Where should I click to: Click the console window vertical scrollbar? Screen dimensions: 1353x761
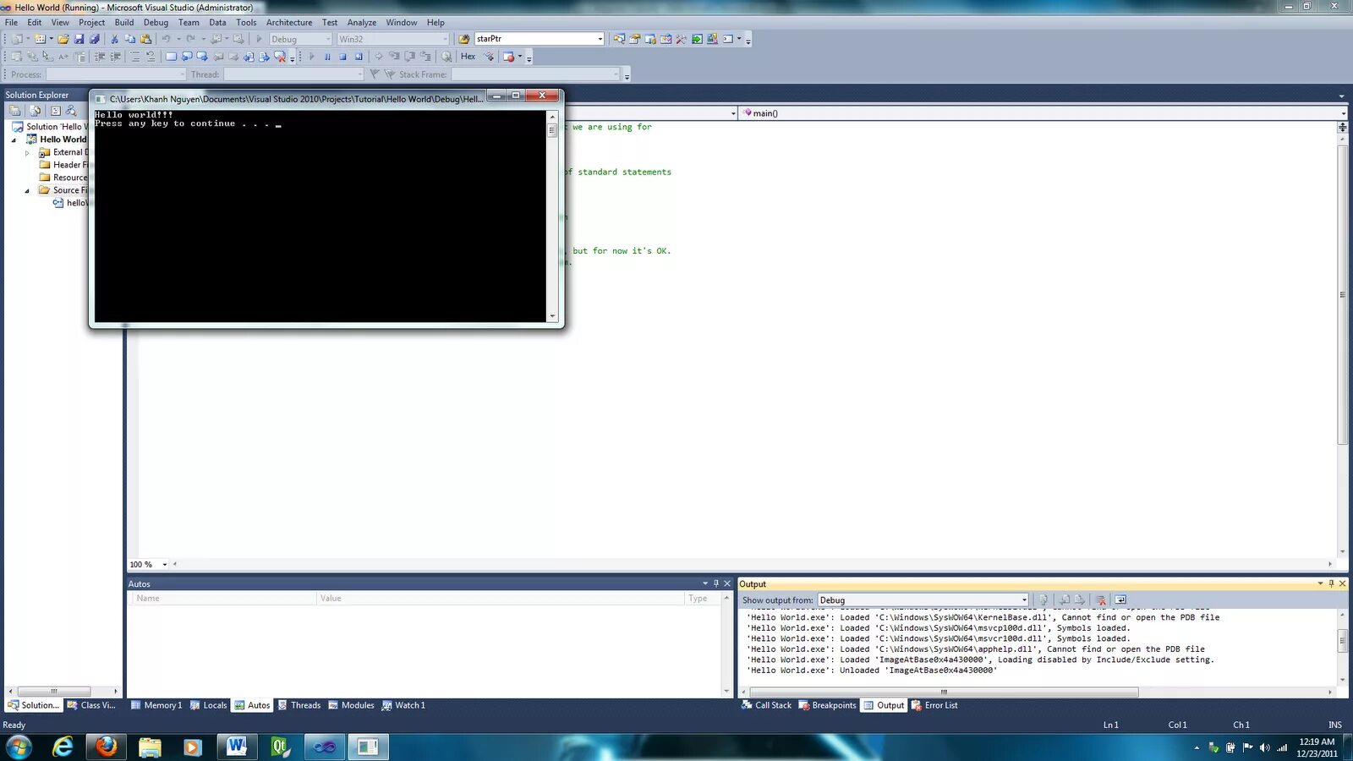[x=552, y=216]
